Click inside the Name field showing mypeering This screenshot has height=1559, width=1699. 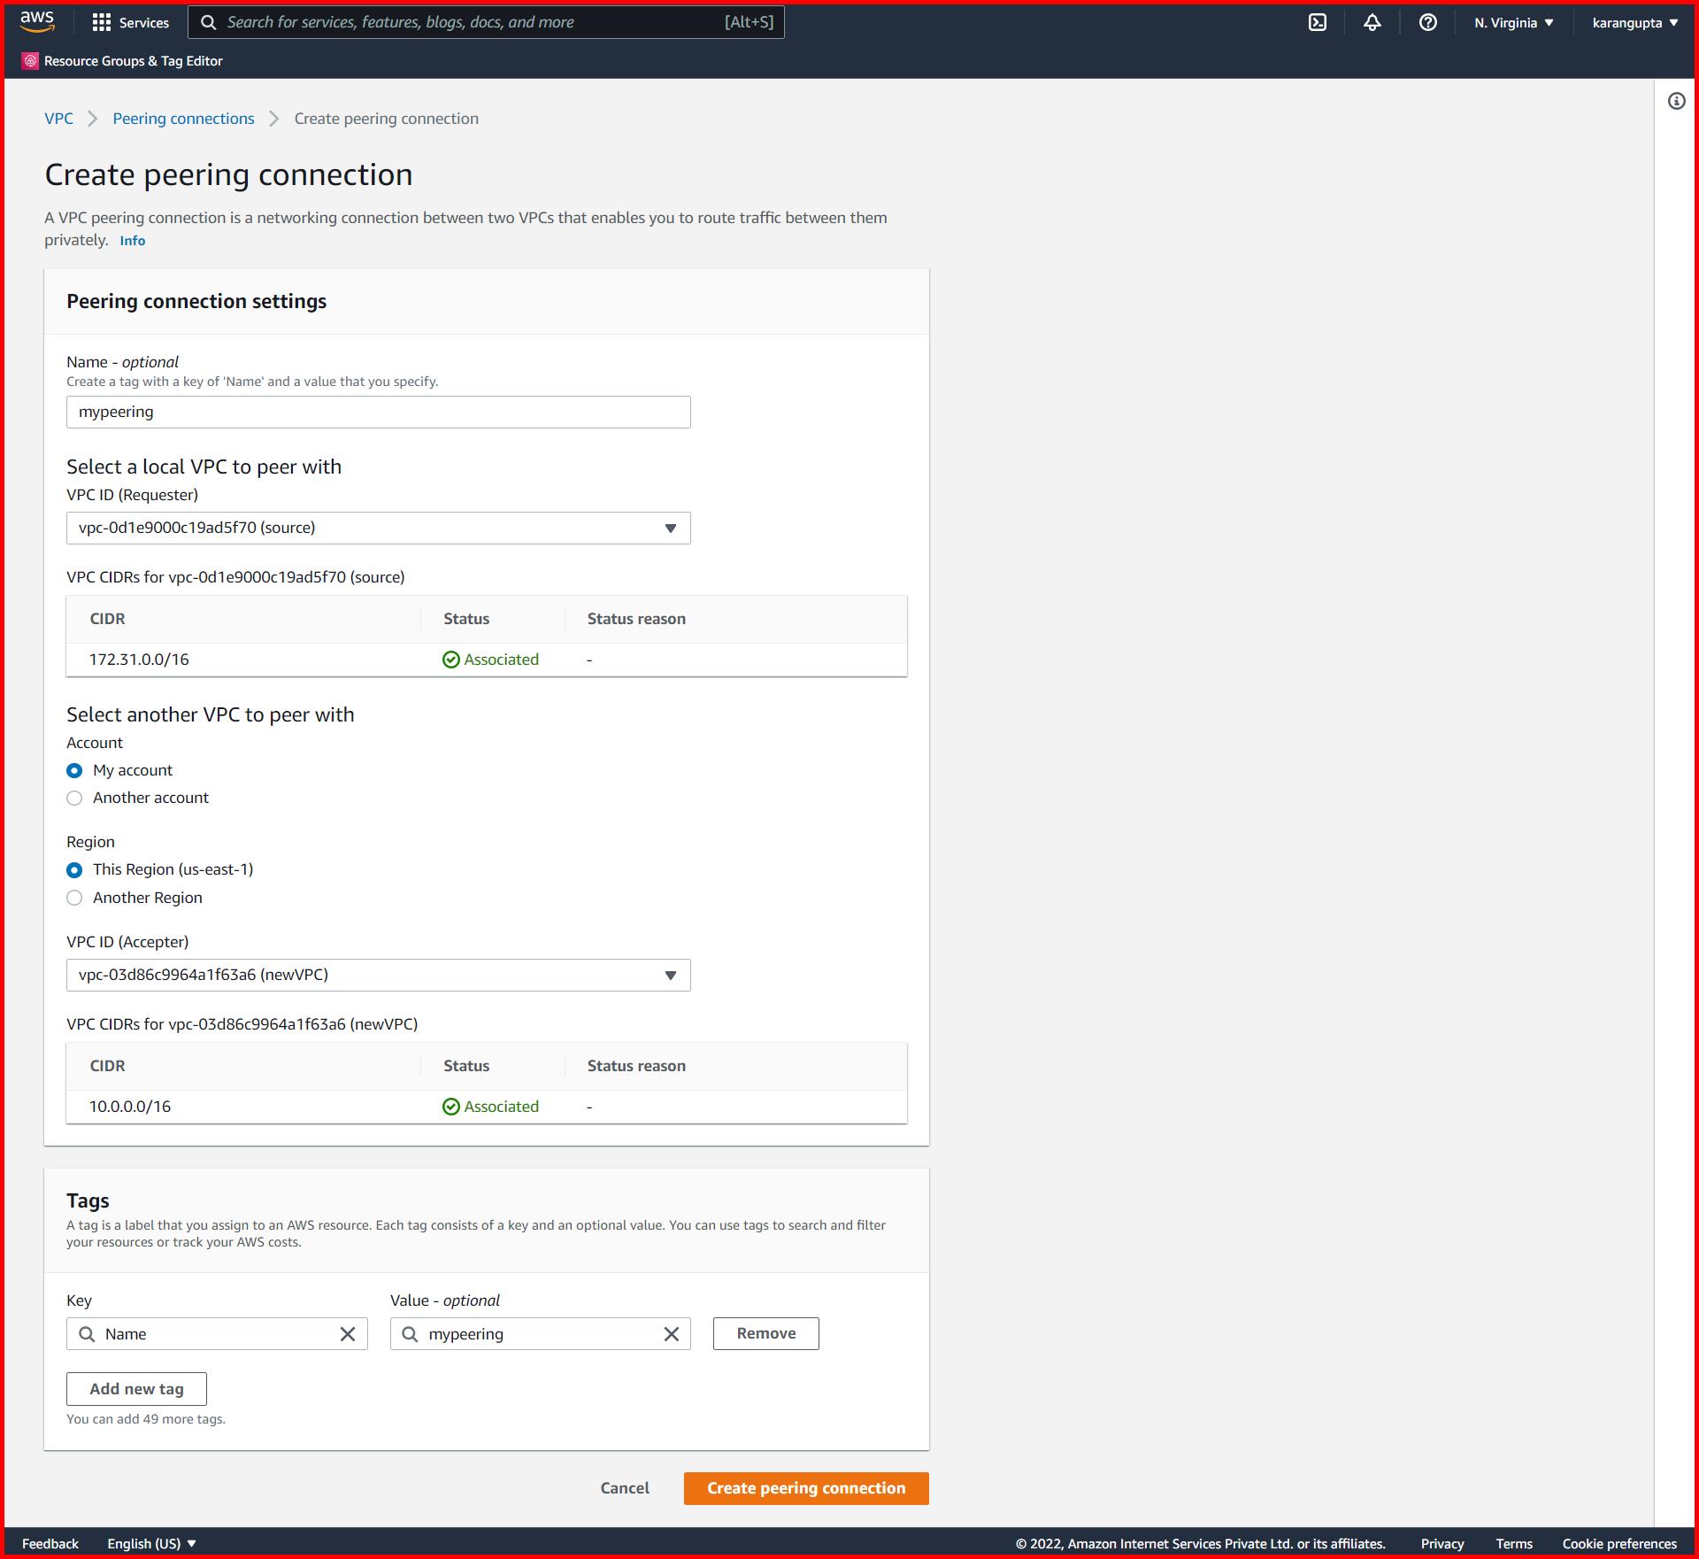[378, 412]
